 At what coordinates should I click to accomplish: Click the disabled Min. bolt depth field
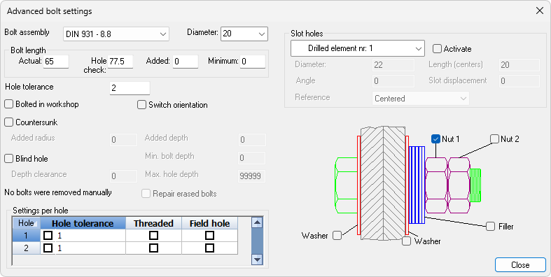pyautogui.click(x=252, y=158)
